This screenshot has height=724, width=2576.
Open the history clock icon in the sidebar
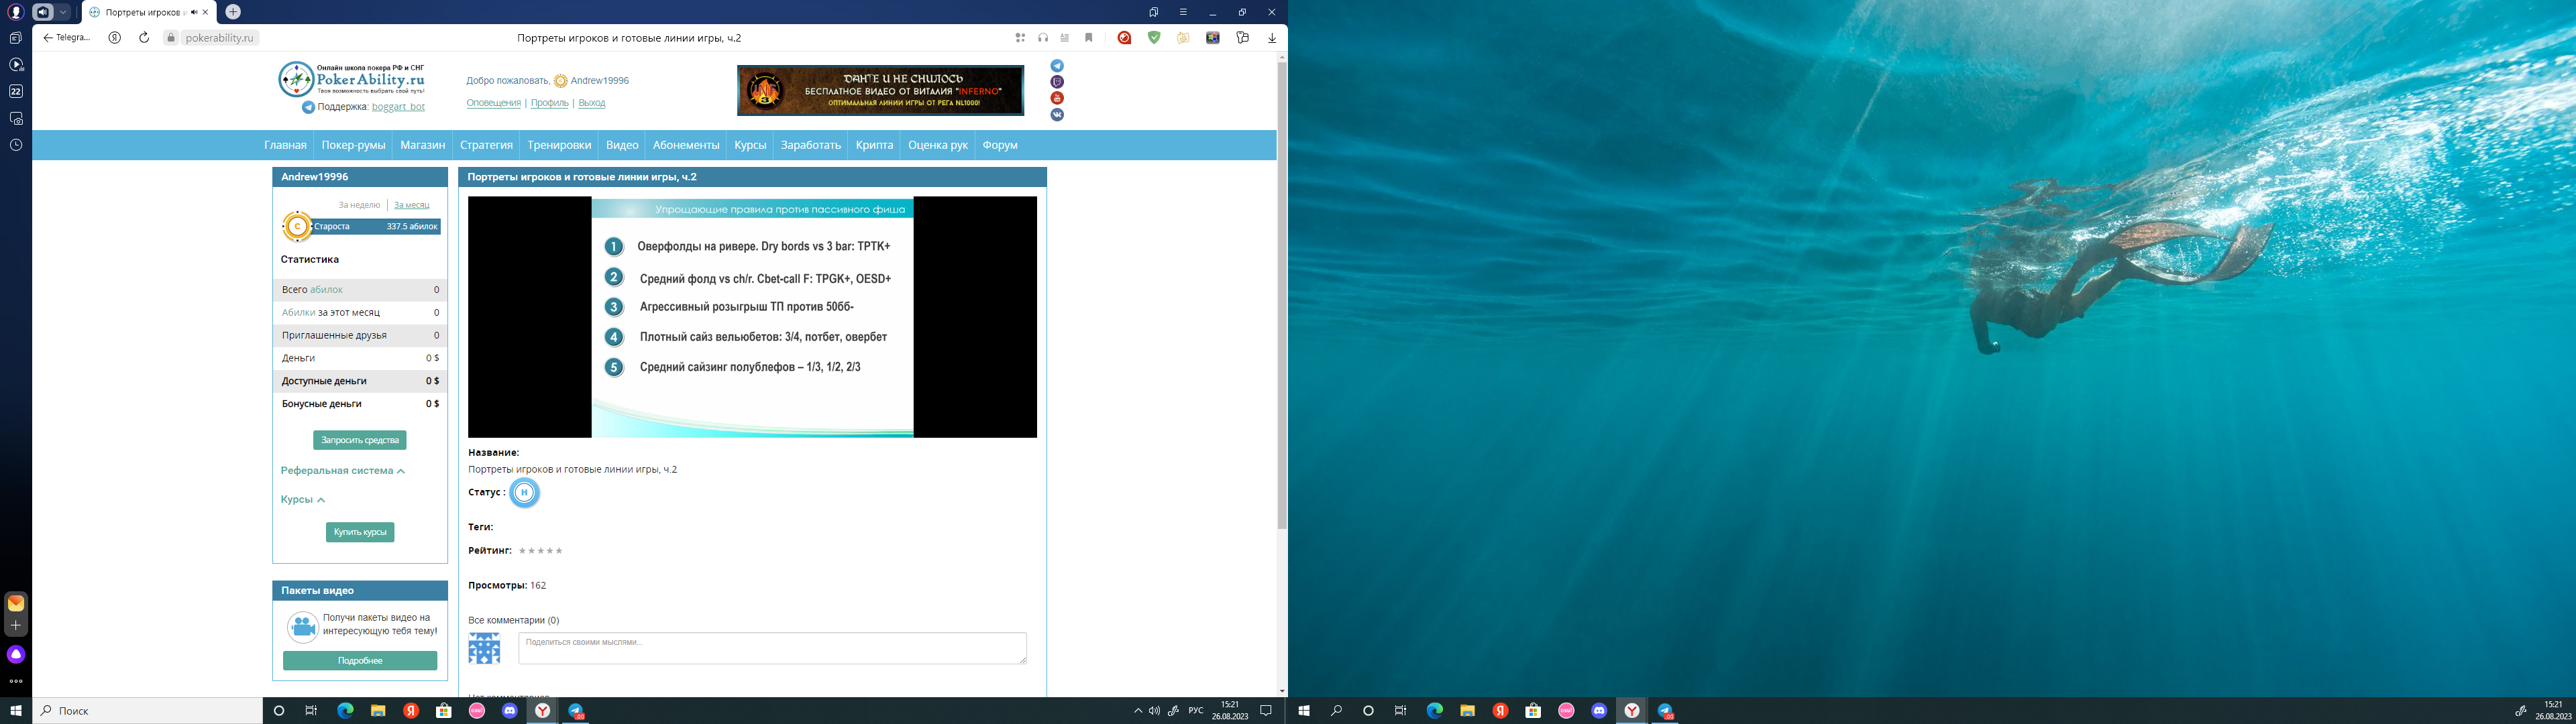16,145
